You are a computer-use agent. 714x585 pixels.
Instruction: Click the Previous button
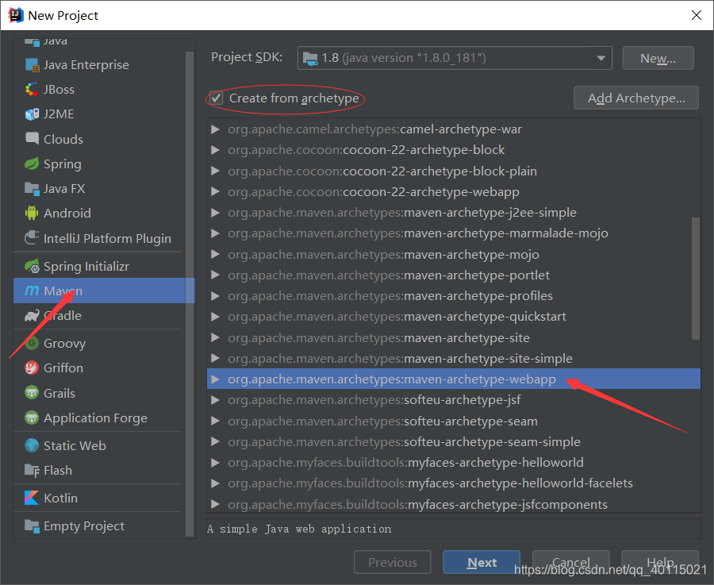[392, 562]
